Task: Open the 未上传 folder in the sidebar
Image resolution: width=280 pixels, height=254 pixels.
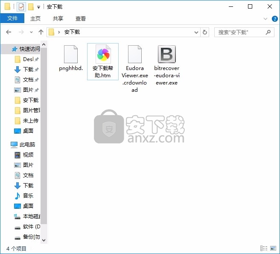Action: click(26, 121)
